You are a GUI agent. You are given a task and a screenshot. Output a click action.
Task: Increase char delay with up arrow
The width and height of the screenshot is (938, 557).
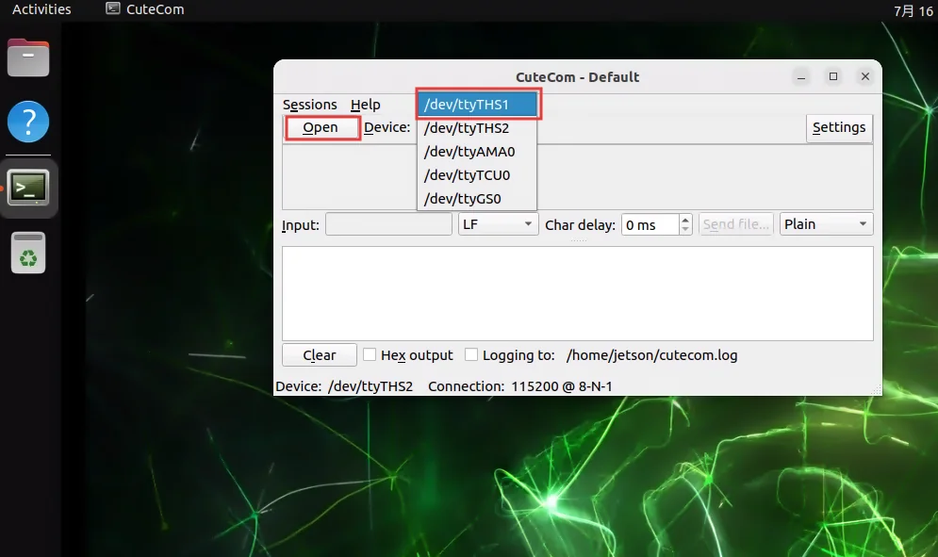click(685, 220)
